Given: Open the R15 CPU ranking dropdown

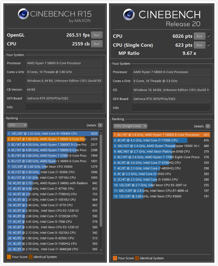Looking at the screenshot, I should (17, 125).
